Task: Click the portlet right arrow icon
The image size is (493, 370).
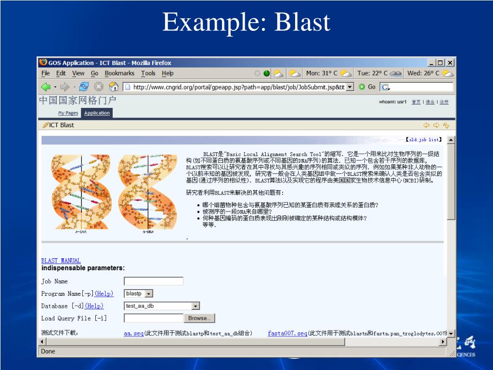Action: [x=436, y=125]
